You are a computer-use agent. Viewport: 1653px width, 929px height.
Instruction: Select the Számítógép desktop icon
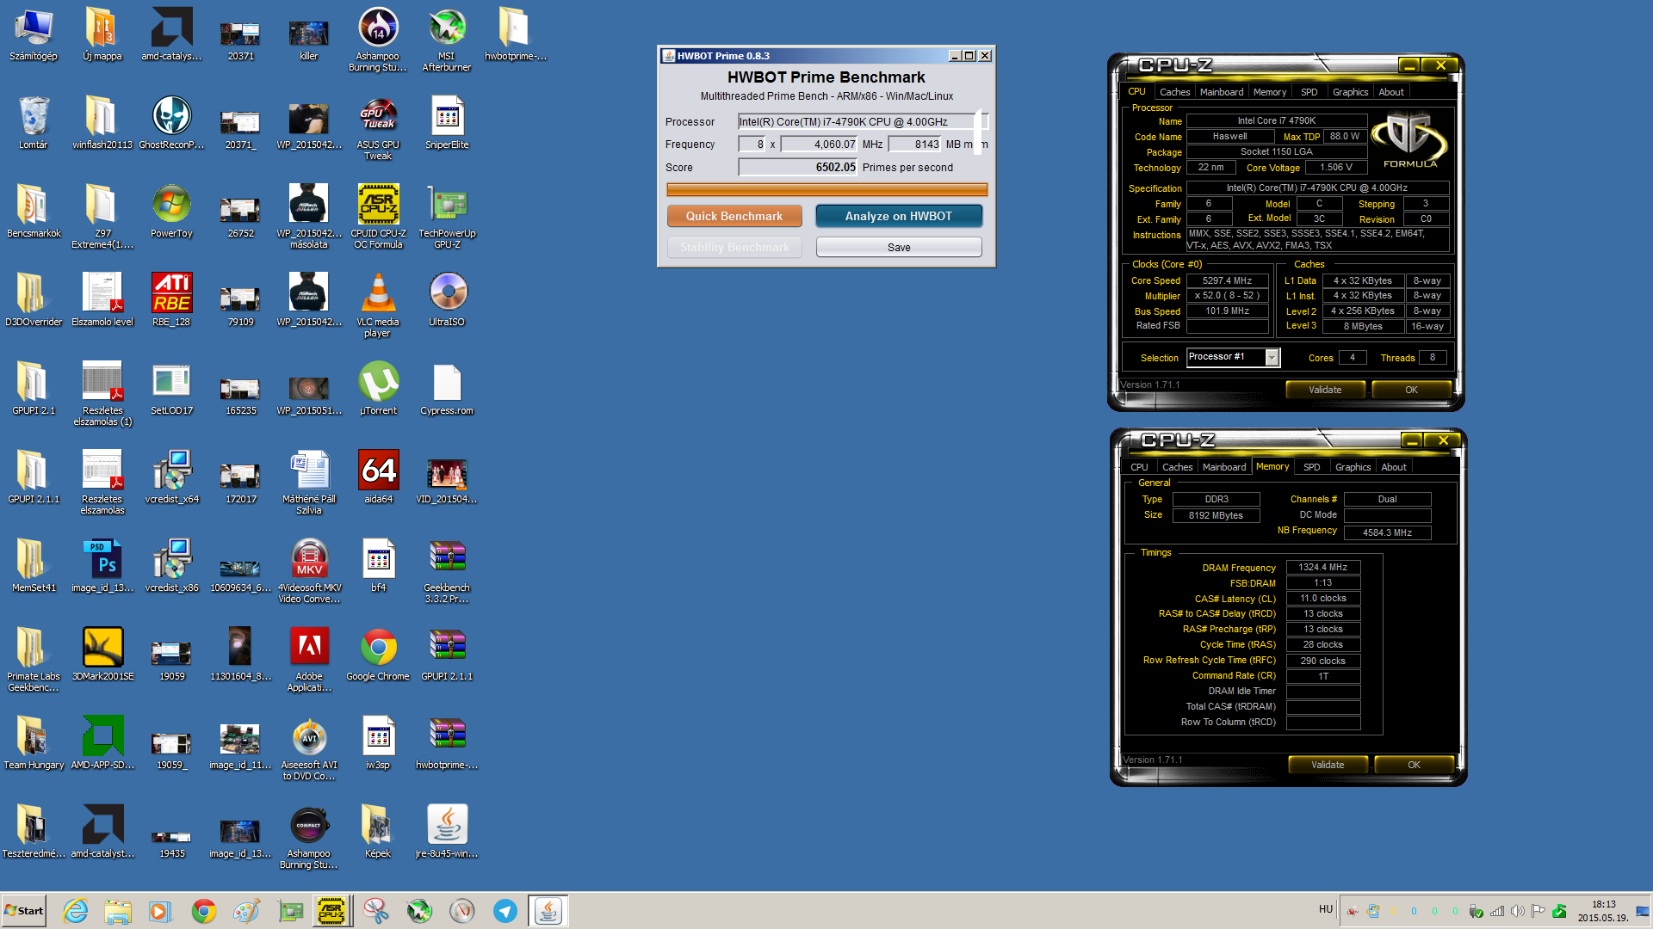click(x=34, y=34)
